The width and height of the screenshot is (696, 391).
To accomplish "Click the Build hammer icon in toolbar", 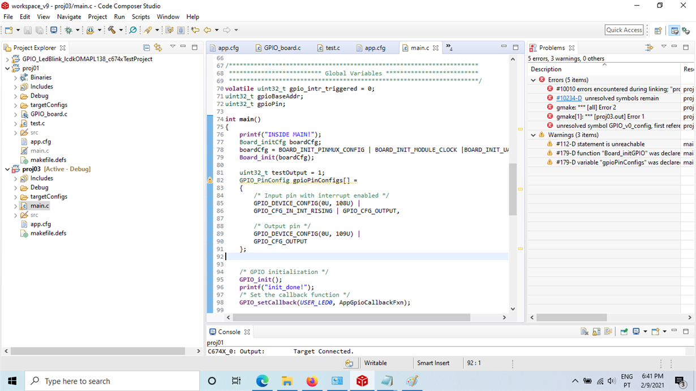I will pyautogui.click(x=111, y=30).
